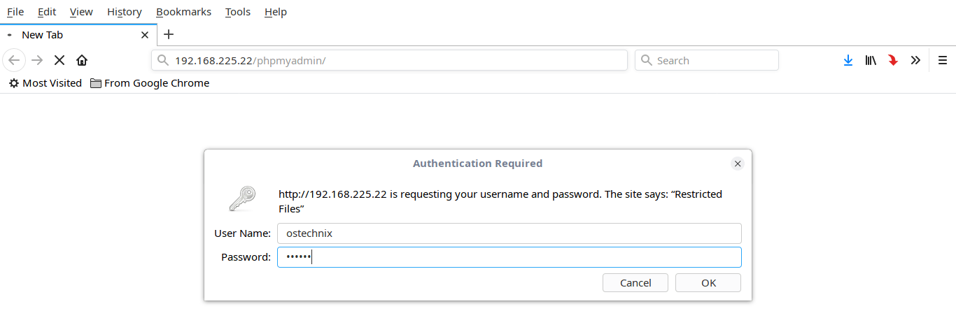This screenshot has width=956, height=311.
Task: Close the New Tab tab
Action: [x=145, y=34]
